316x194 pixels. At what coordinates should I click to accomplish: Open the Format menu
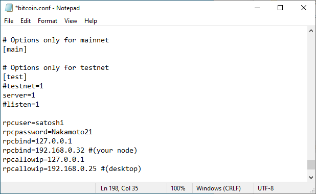48,21
